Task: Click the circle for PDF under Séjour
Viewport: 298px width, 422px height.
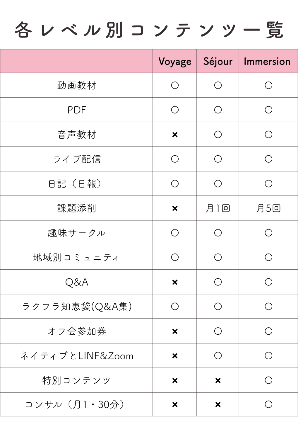Action: pyautogui.click(x=218, y=110)
